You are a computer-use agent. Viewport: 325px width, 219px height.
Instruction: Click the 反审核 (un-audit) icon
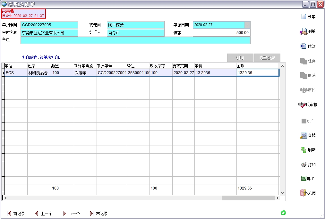tap(302, 105)
